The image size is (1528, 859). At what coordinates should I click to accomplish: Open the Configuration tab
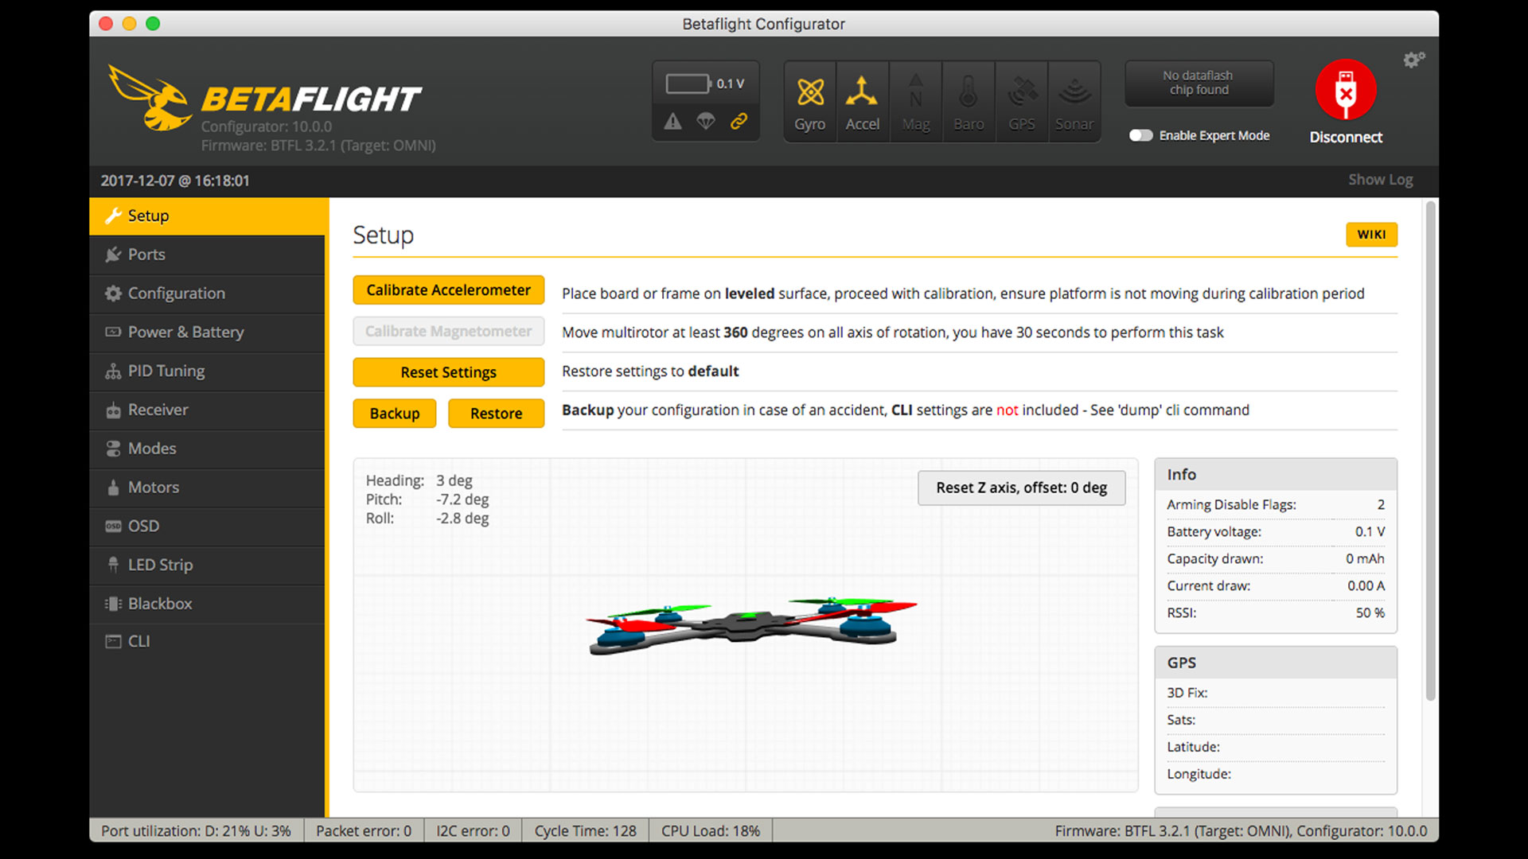coord(207,293)
